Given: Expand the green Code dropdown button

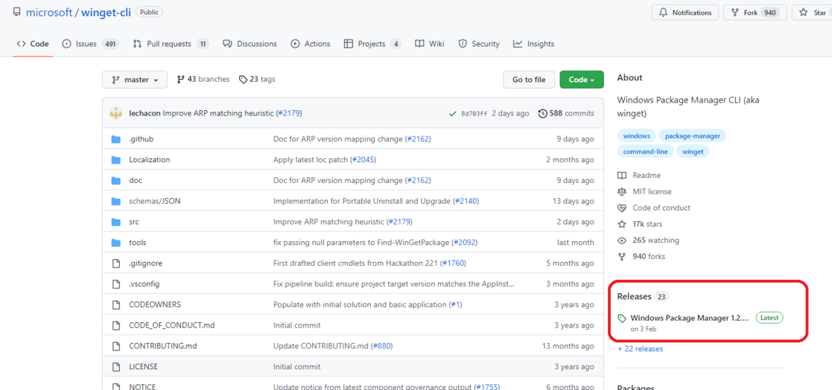Looking at the screenshot, I should coord(582,80).
